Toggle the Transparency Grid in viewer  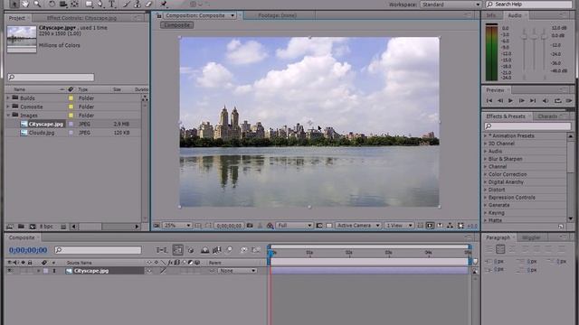pos(329,225)
